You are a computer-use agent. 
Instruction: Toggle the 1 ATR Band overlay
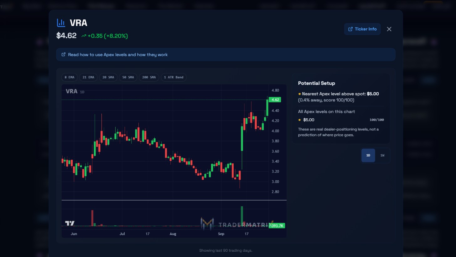[174, 77]
